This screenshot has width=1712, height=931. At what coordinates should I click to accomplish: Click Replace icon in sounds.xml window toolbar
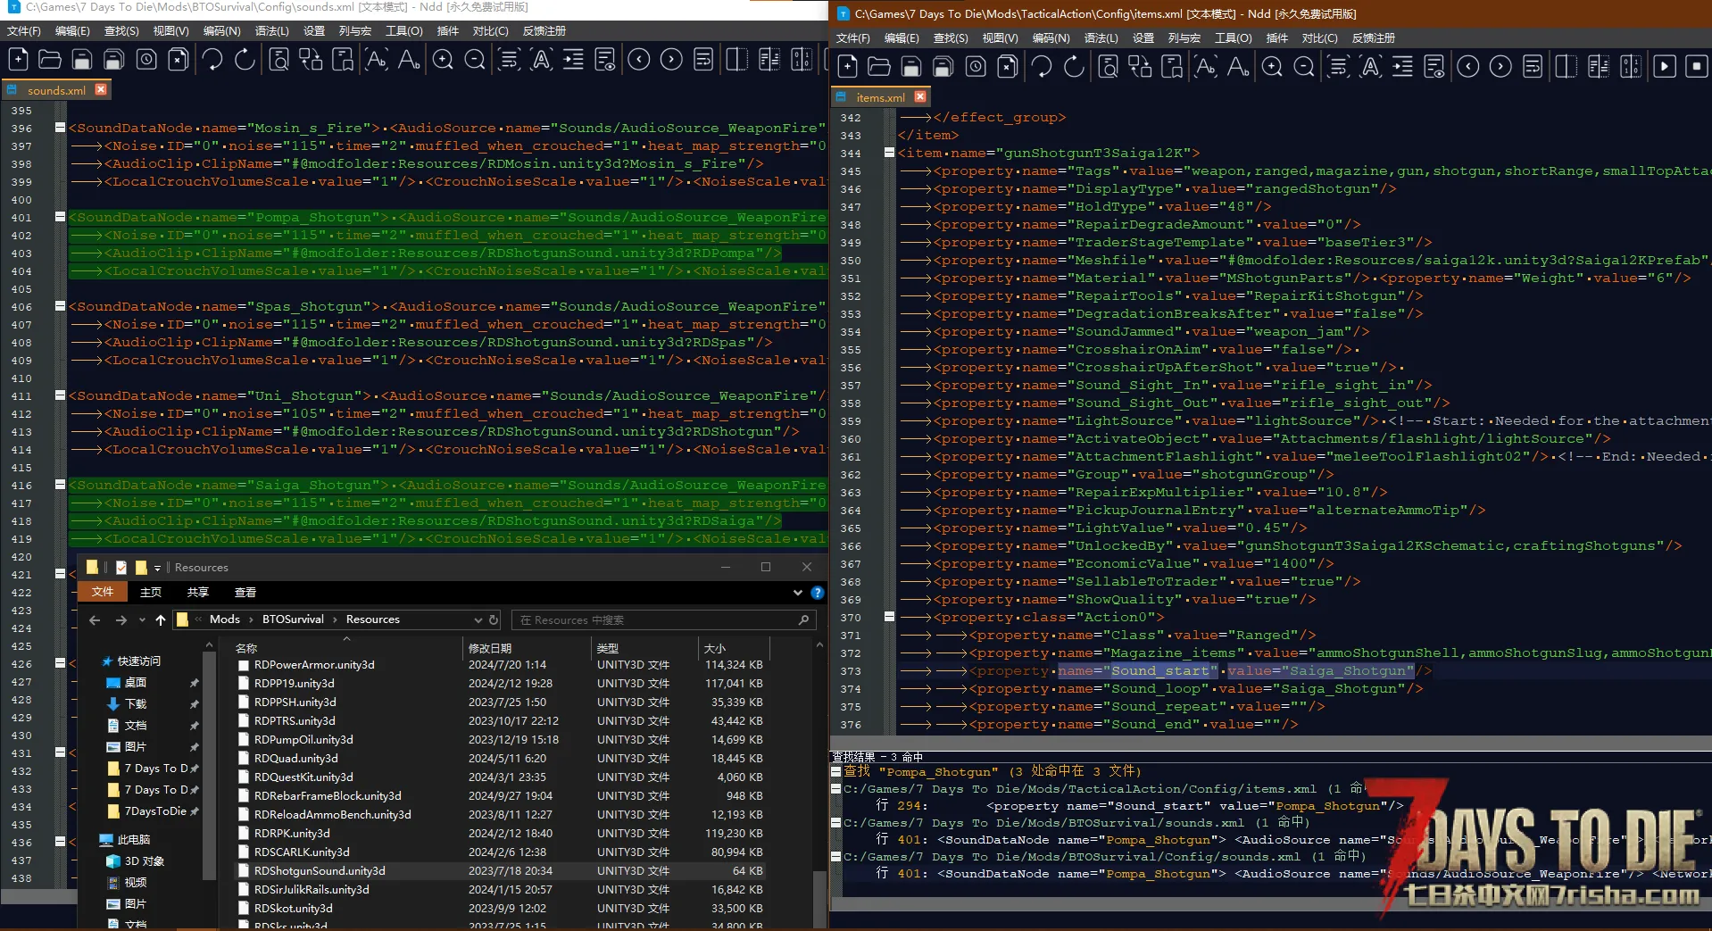[x=311, y=60]
